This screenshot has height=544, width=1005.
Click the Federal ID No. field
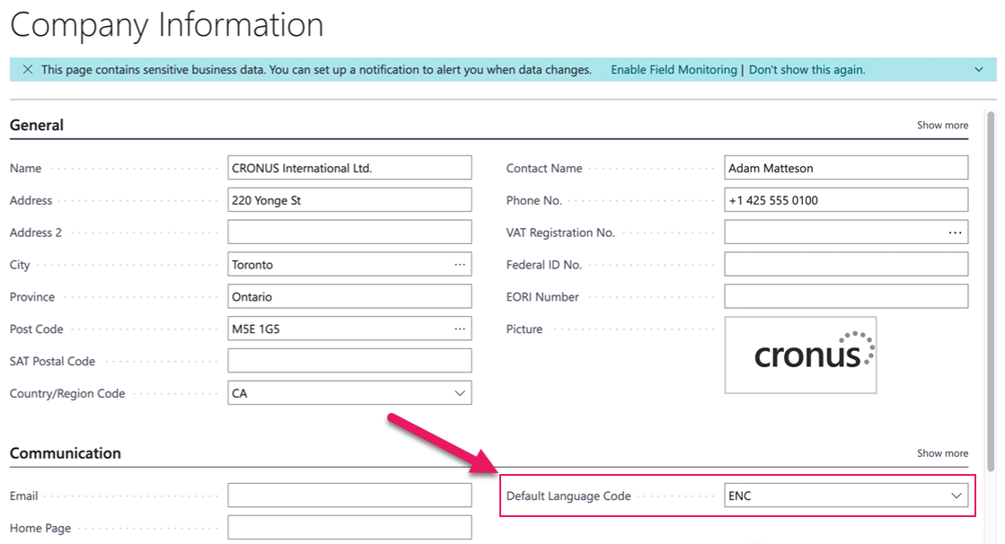point(845,263)
